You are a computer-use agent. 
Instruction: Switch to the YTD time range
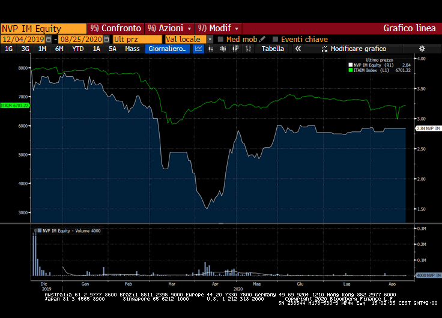[x=77, y=49]
